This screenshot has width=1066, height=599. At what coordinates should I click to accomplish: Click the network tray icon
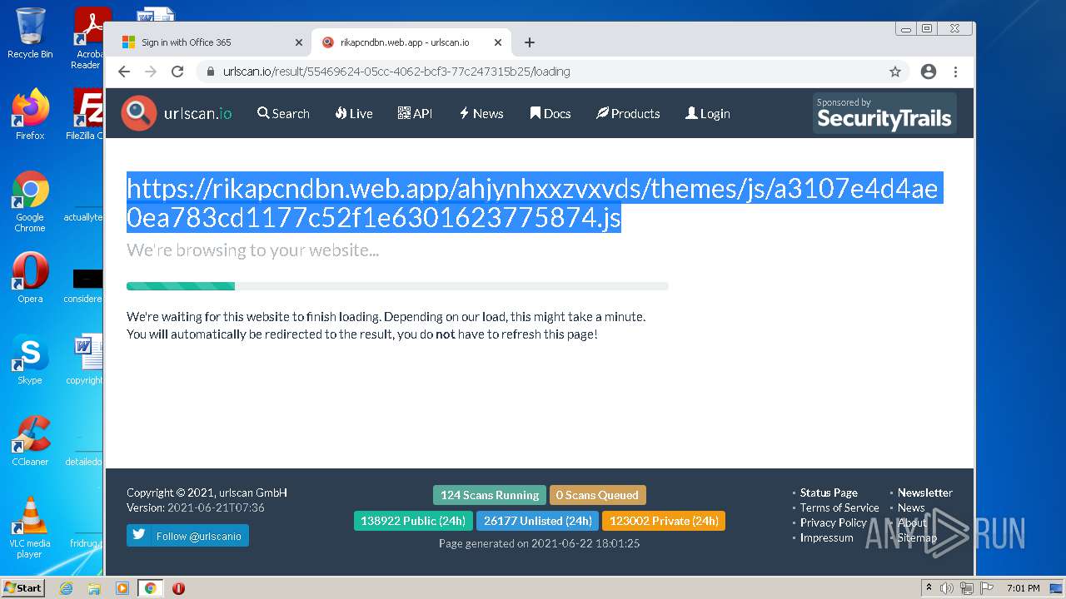tap(966, 588)
